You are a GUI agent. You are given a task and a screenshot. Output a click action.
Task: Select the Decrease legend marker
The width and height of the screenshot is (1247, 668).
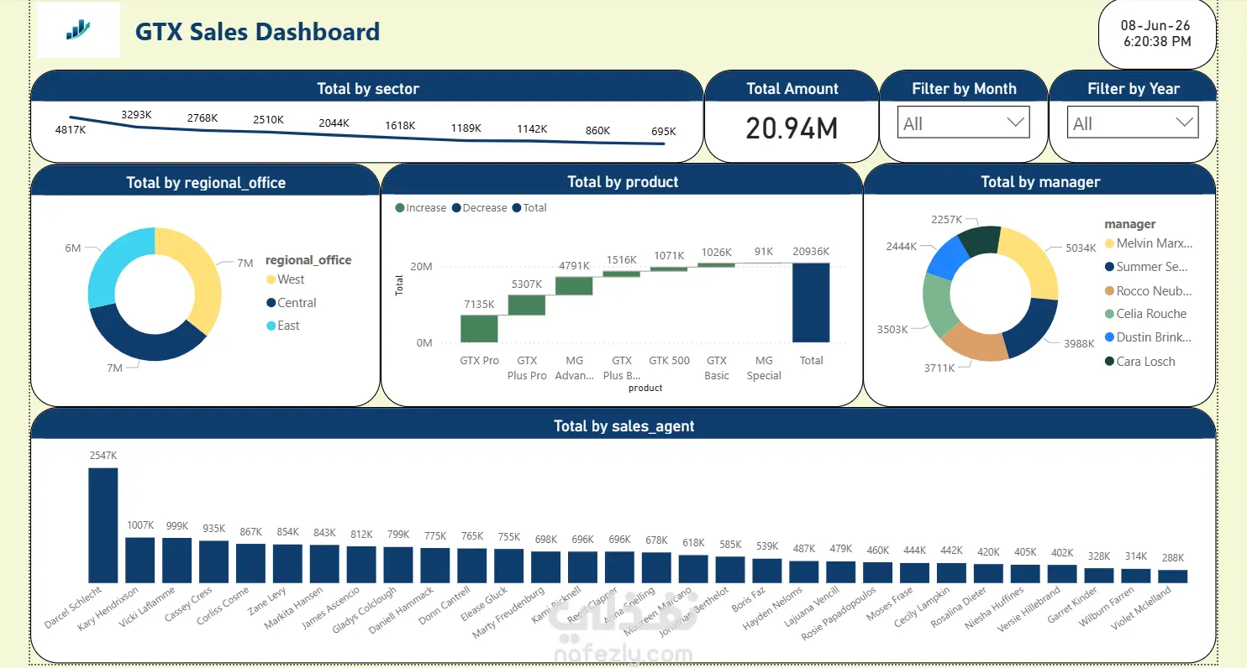[x=456, y=208]
